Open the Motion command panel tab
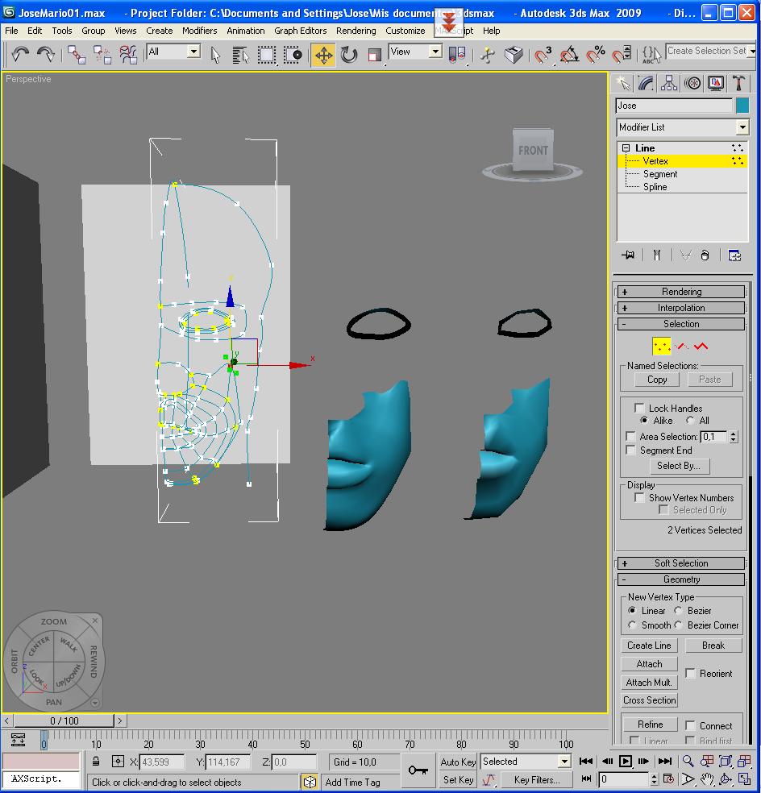The height and width of the screenshot is (793, 761). (692, 84)
